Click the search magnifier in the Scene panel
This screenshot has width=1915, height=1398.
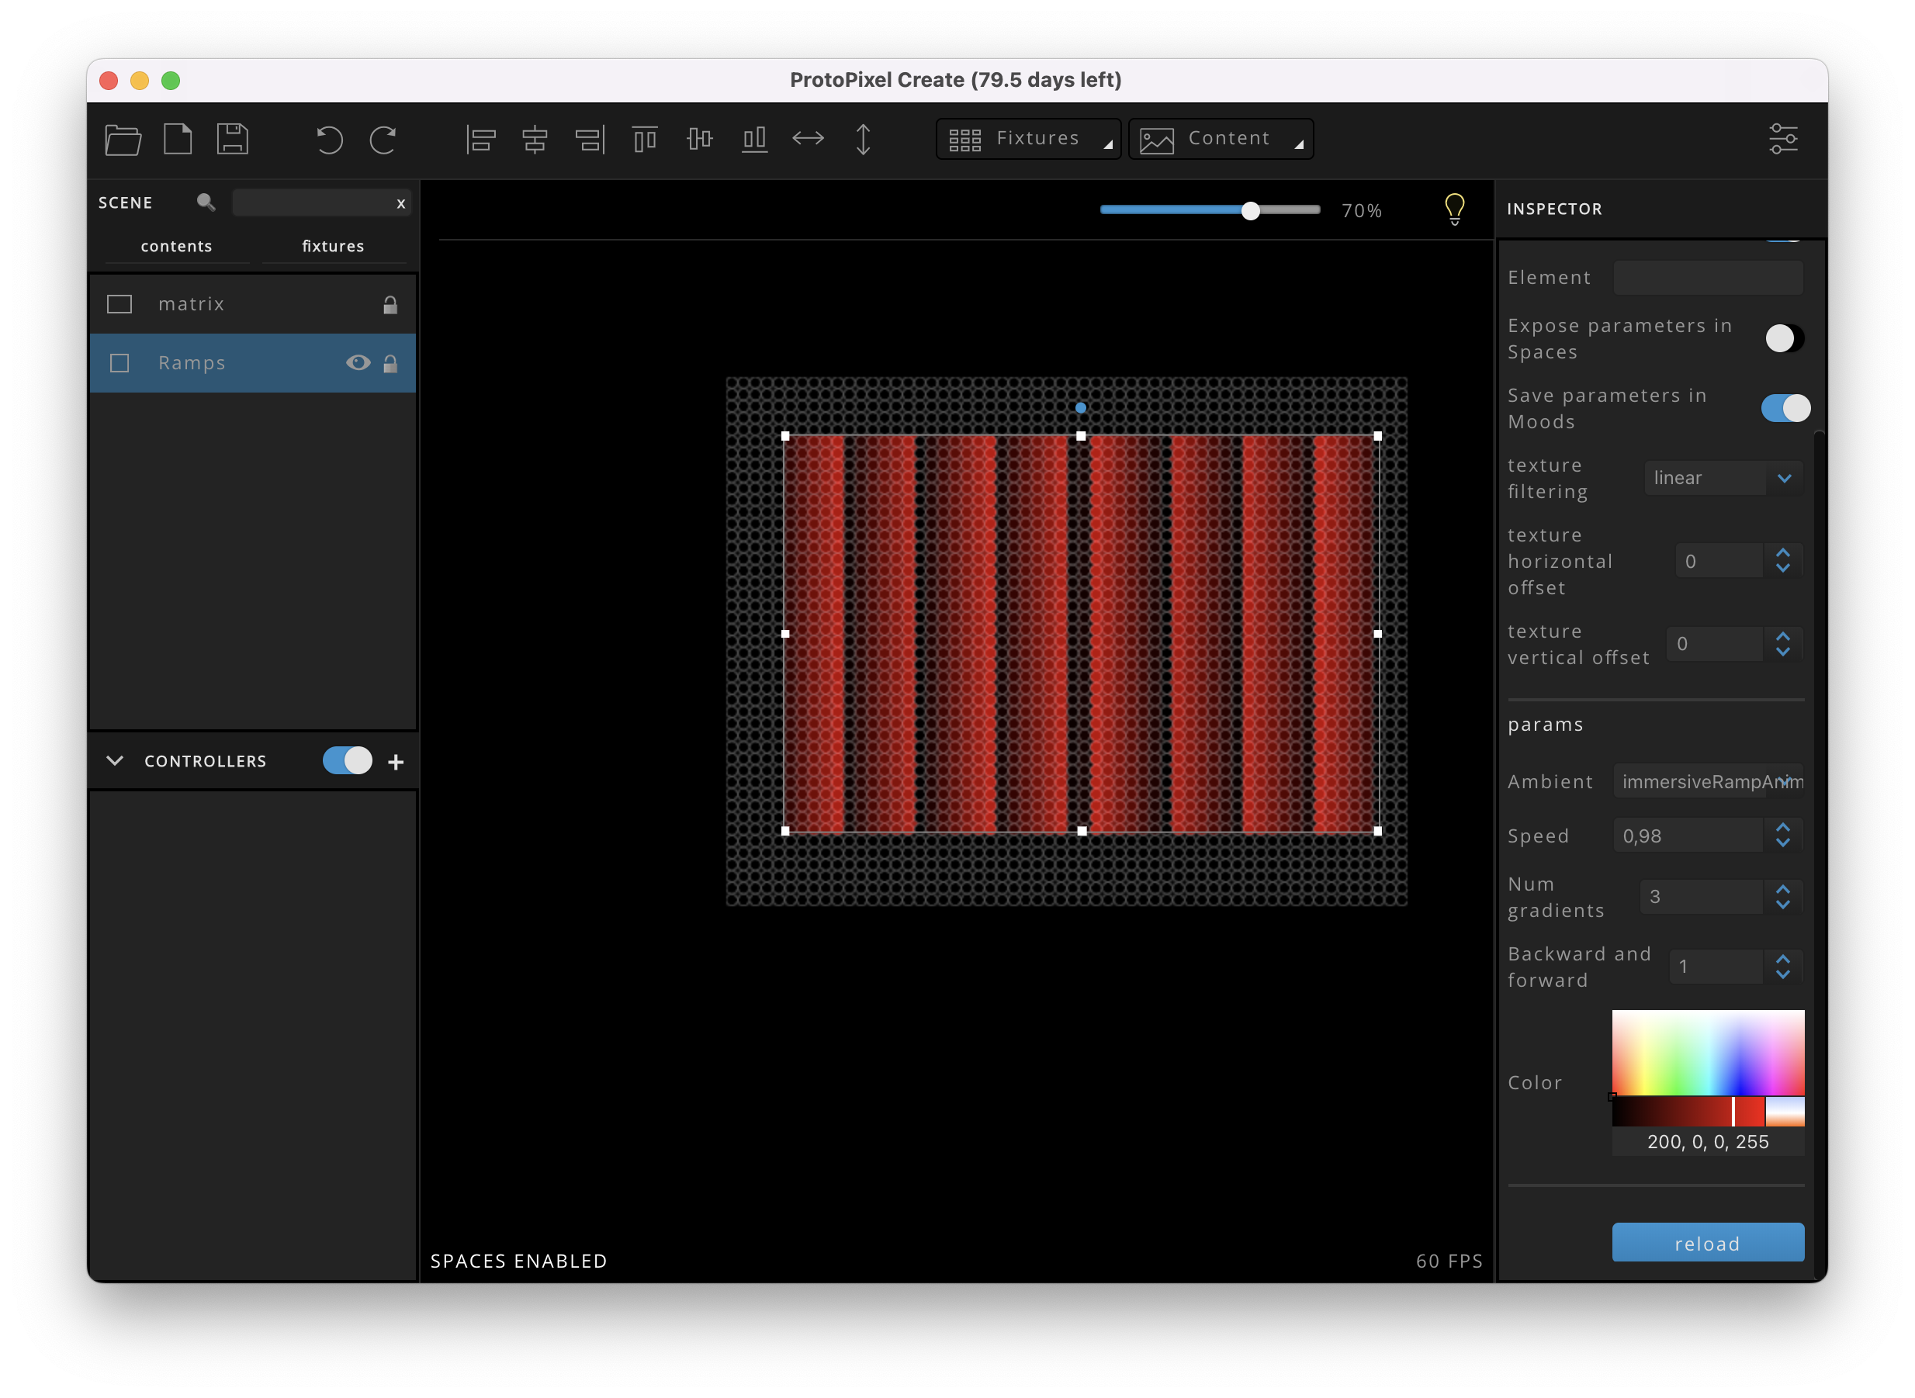click(x=206, y=202)
